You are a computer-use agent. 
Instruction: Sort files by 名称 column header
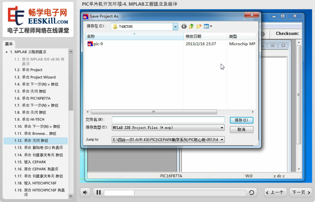coord(134,37)
